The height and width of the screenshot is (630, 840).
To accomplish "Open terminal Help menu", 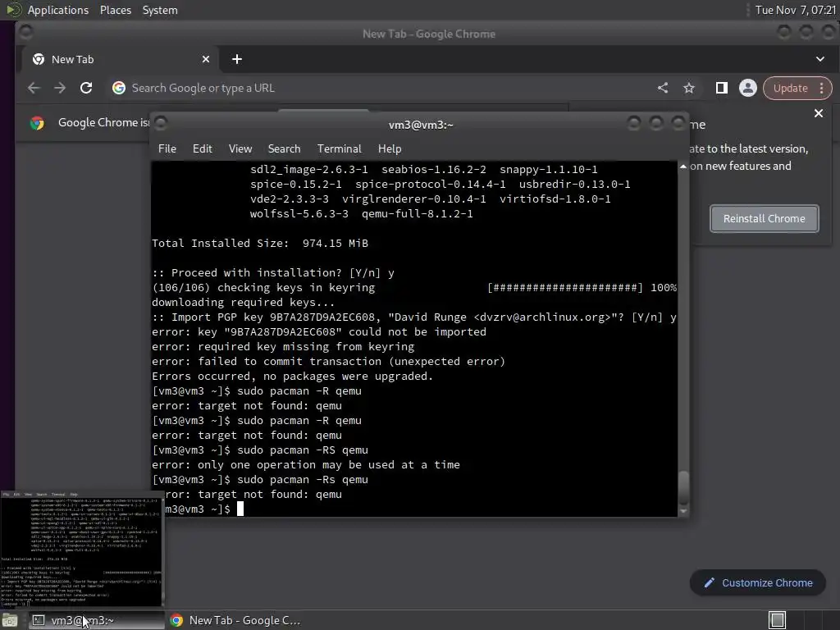I will click(390, 148).
